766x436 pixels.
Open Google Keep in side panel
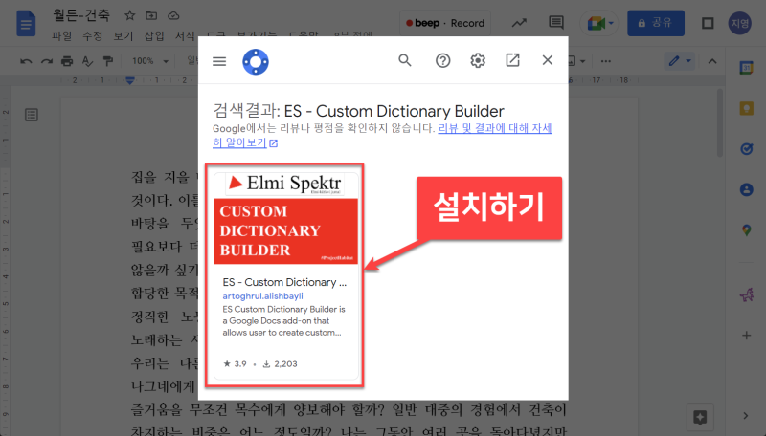coord(747,108)
